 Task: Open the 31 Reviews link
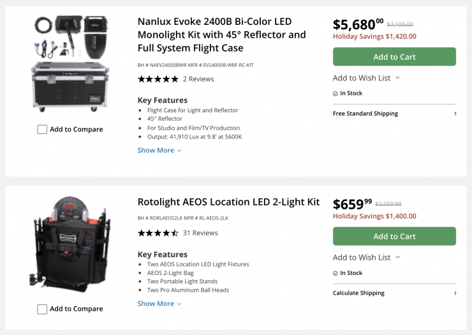tap(200, 233)
